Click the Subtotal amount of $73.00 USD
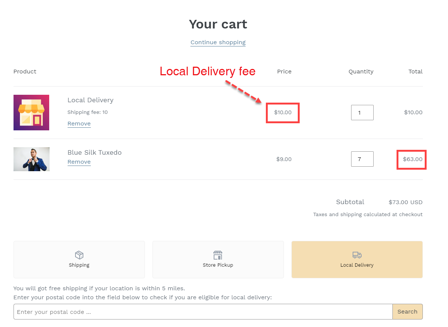 point(406,202)
